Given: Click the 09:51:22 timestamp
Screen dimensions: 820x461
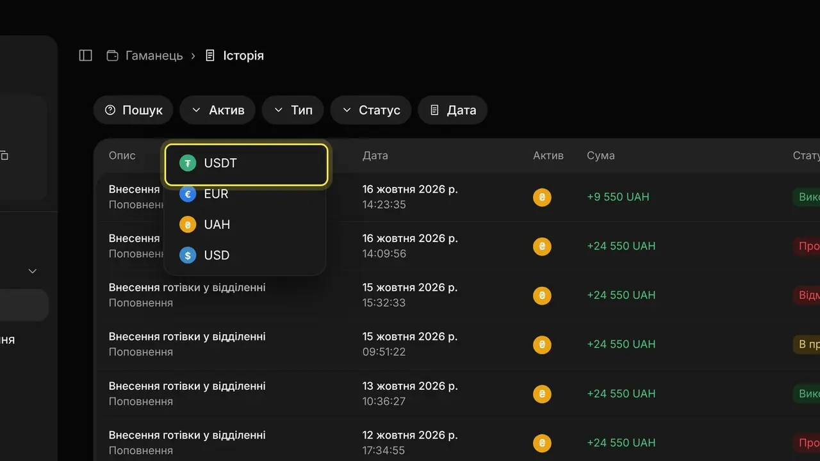Looking at the screenshot, I should [384, 352].
